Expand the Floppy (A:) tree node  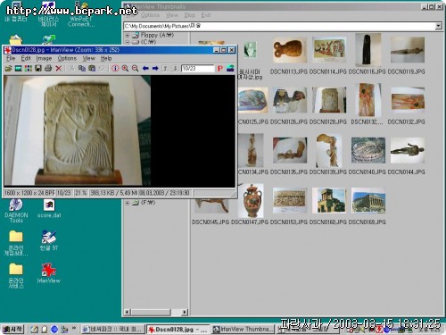[x=128, y=35]
